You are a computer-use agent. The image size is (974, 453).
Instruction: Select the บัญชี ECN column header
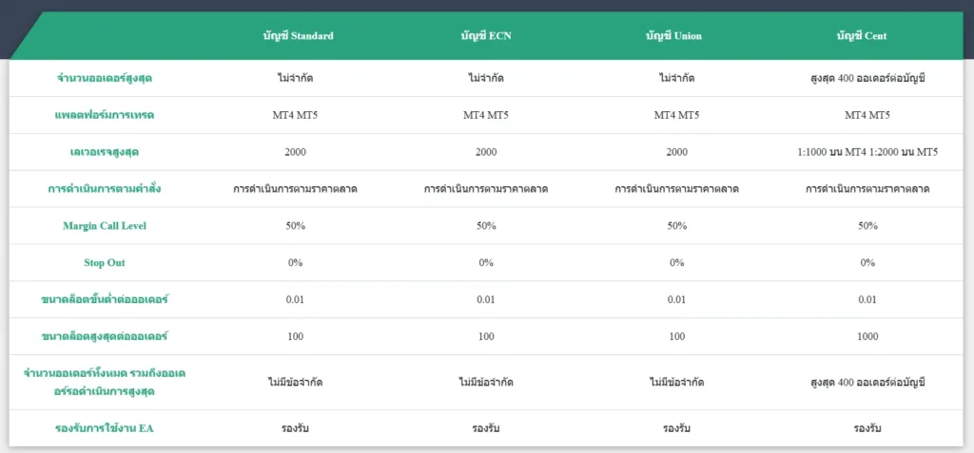point(486,36)
